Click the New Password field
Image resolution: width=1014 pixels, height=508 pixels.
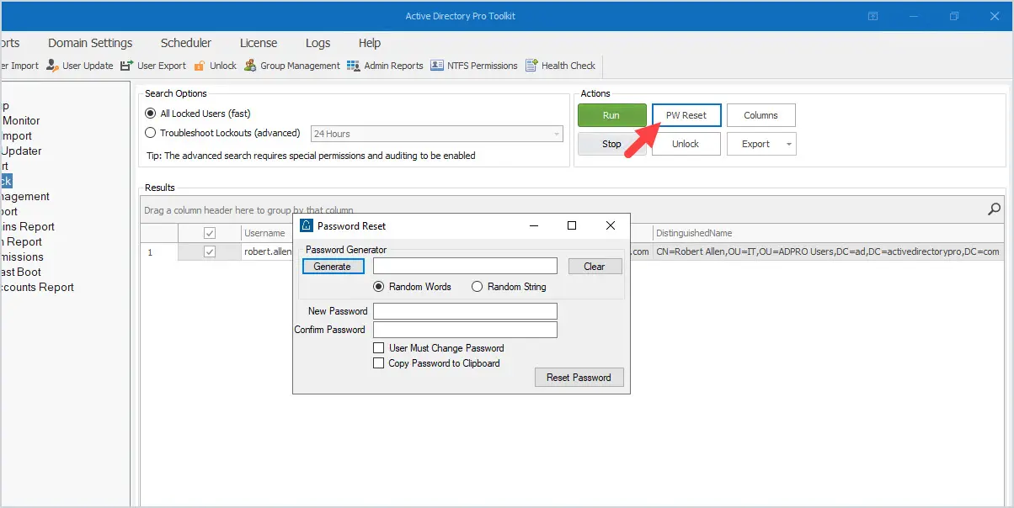[x=466, y=311]
